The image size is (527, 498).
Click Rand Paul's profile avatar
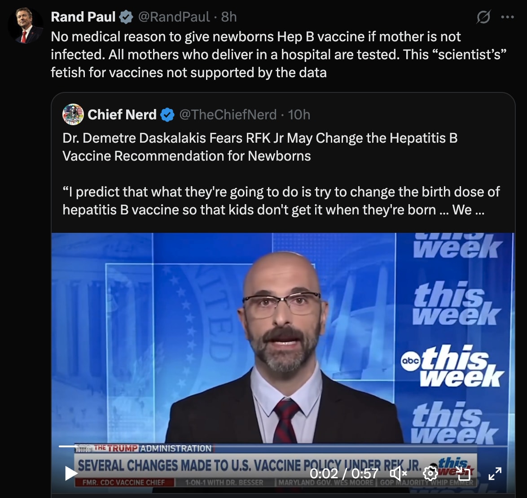(25, 26)
